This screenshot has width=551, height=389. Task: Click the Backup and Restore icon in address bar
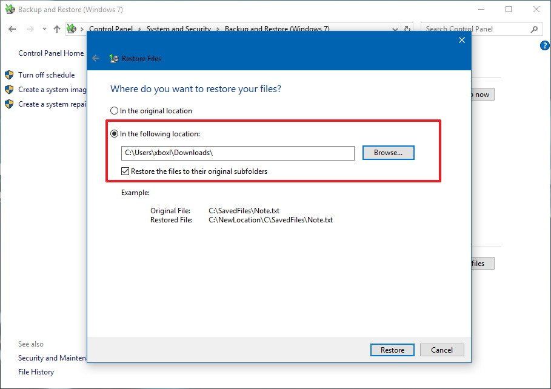[72, 28]
